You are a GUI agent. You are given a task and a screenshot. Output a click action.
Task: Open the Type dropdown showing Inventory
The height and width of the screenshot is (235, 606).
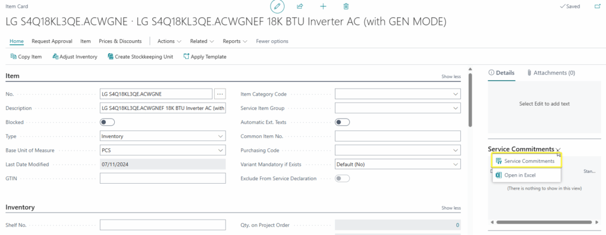click(x=163, y=136)
